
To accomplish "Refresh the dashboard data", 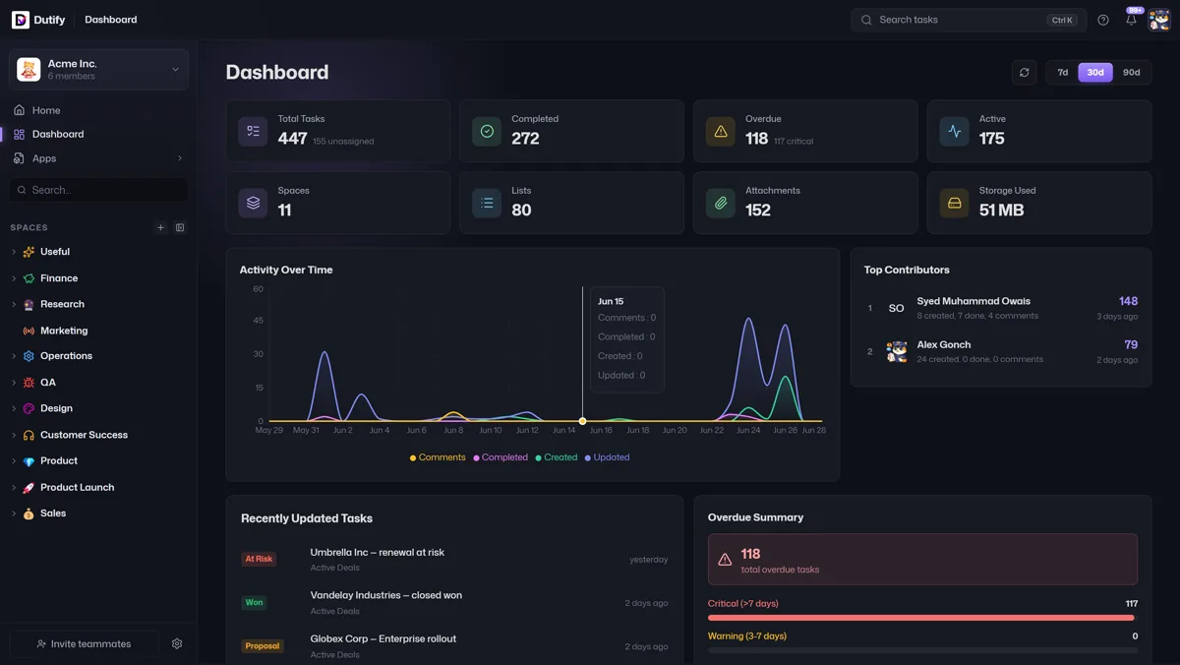I will coord(1024,72).
